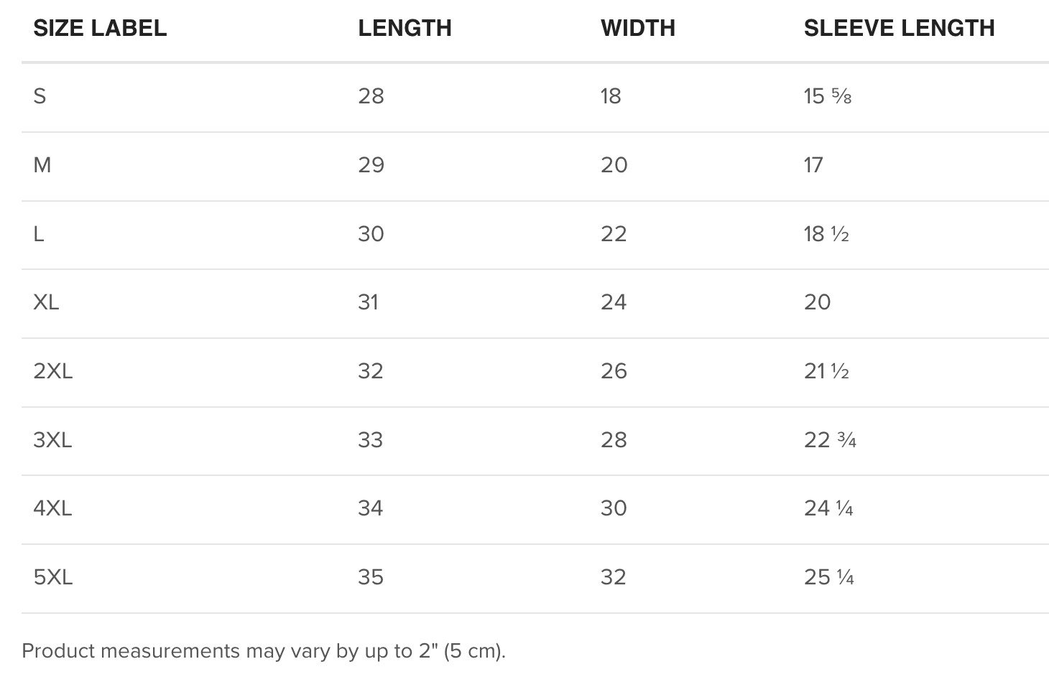Click the LENGTH column header
1049x682 pixels.
405,28
